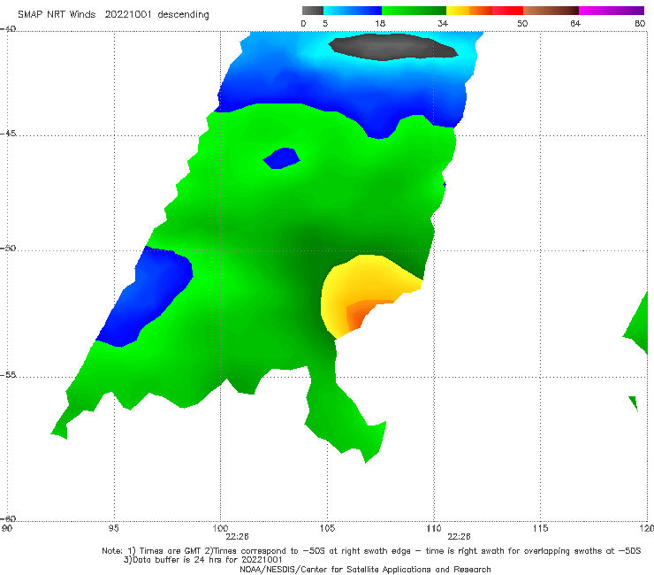Click the 'Data buffer is 24 hrs' note
This screenshot has height=575, width=654.
[x=202, y=560]
